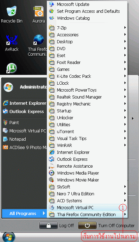Open the Visual Task Tips folder
Image resolution: width=139 pixels, height=242 pixels.
87,138
